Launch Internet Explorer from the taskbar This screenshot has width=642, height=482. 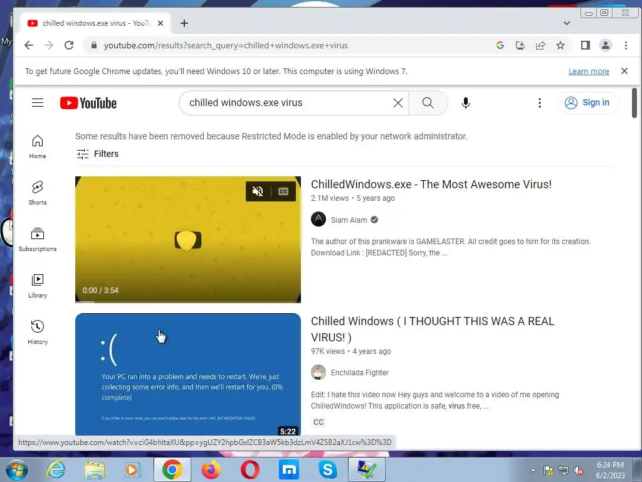(56, 469)
